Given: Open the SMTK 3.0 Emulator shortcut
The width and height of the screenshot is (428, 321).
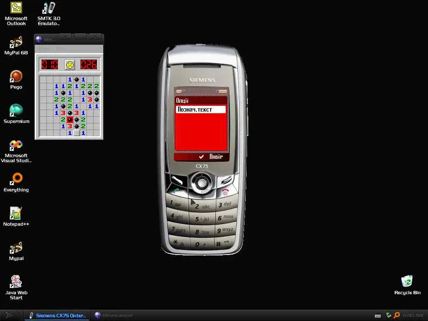Looking at the screenshot, I should point(48,14).
